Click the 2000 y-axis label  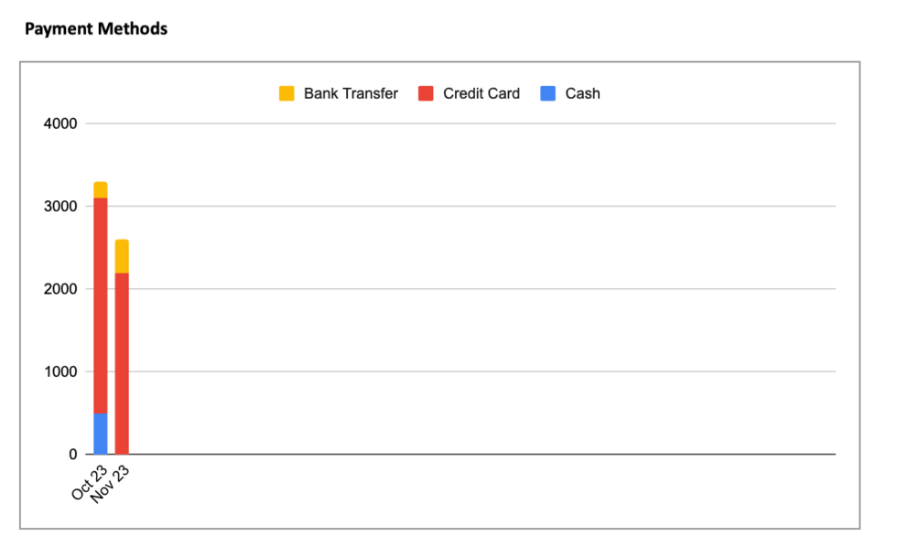[60, 289]
